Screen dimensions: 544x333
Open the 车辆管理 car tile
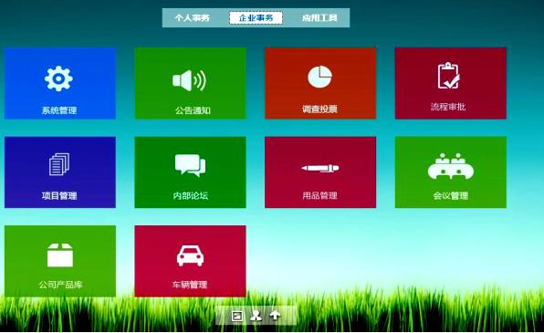(x=190, y=261)
